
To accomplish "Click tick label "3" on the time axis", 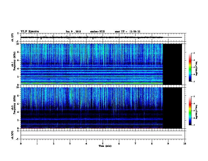I will [x=70, y=144].
